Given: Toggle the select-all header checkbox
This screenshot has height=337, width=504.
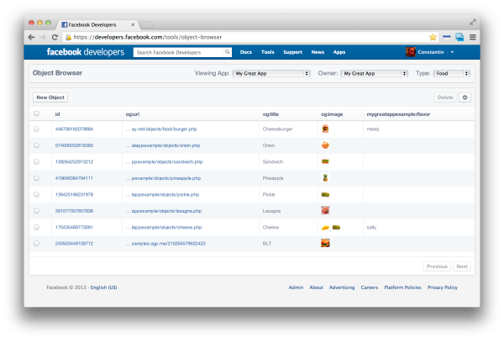Looking at the screenshot, I should click(37, 113).
